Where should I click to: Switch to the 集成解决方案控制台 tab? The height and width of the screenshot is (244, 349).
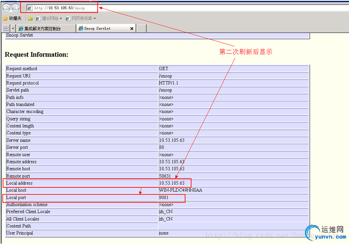click(x=46, y=29)
